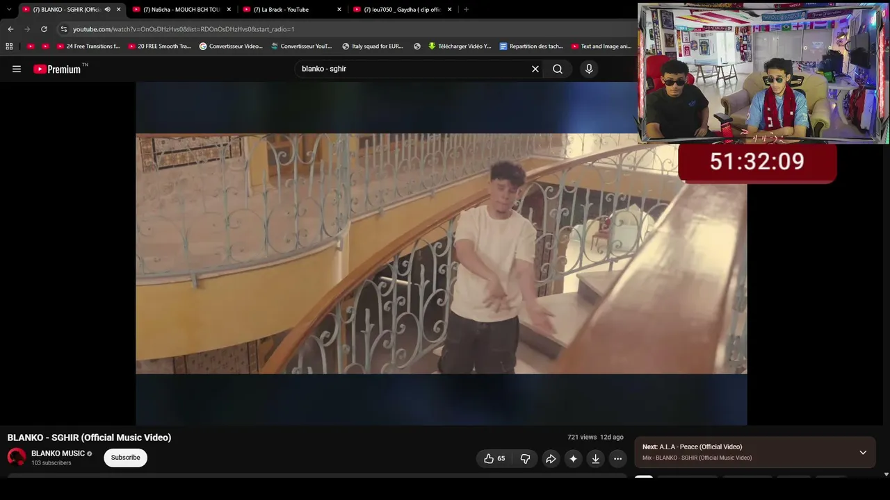Go forward in browser history

click(x=27, y=29)
